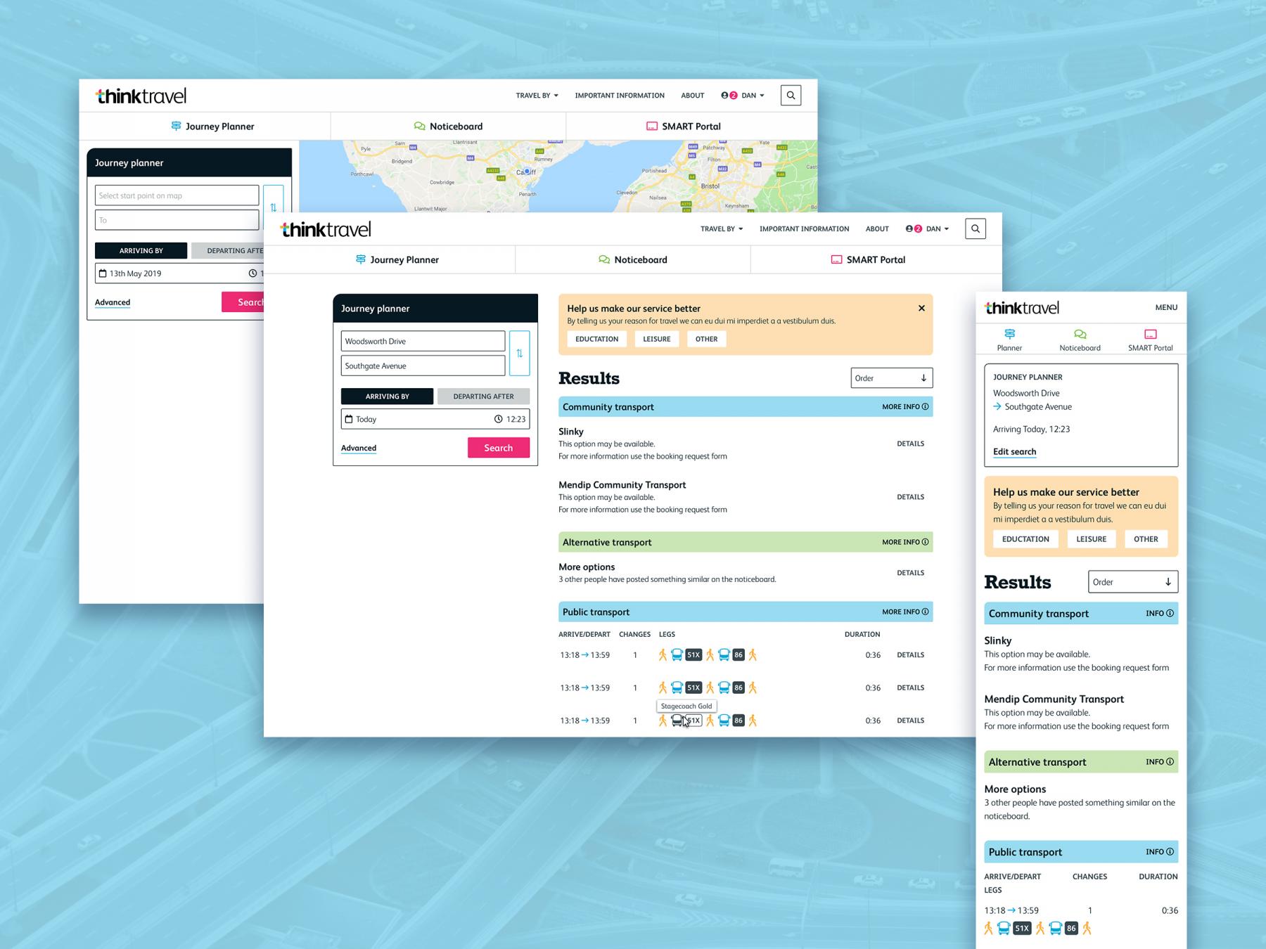
Task: Click the search magnifier icon in back window
Action: [791, 96]
